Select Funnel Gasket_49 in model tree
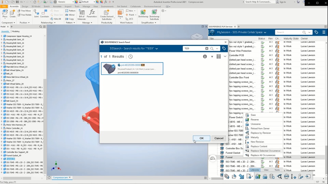This screenshot has height=184, width=328. 14,155
